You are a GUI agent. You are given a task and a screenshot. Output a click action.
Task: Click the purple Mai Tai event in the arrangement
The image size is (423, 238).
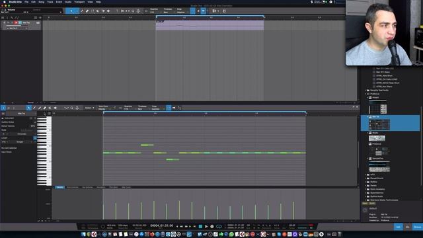click(210, 25)
